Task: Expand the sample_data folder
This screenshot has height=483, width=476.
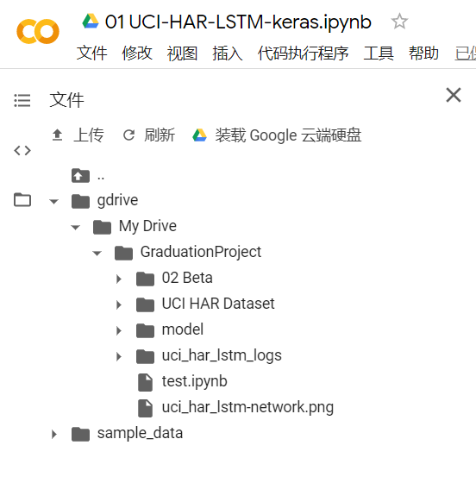Action: pyautogui.click(x=54, y=435)
